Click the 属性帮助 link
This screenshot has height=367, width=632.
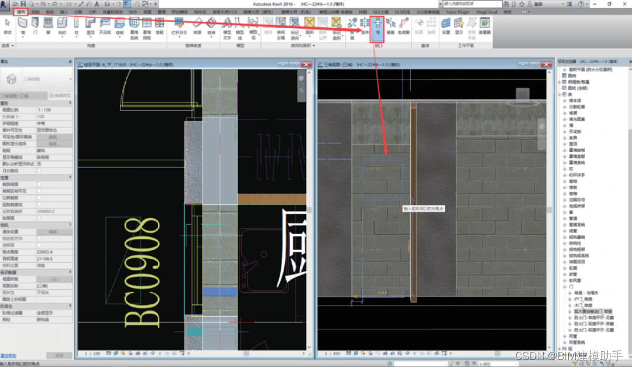[x=8, y=356]
